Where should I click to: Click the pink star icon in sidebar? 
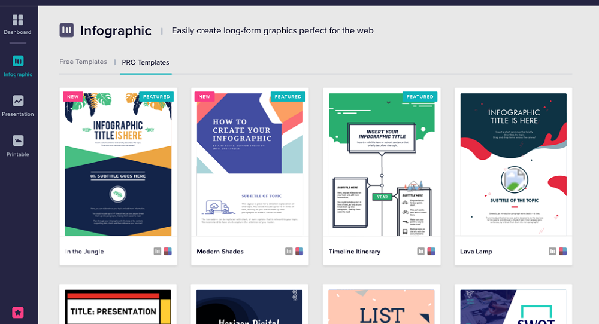click(x=18, y=312)
